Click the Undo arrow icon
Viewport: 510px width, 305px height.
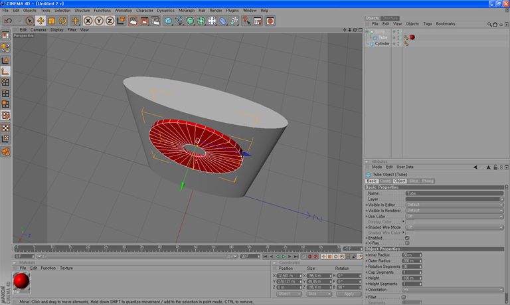point(8,21)
